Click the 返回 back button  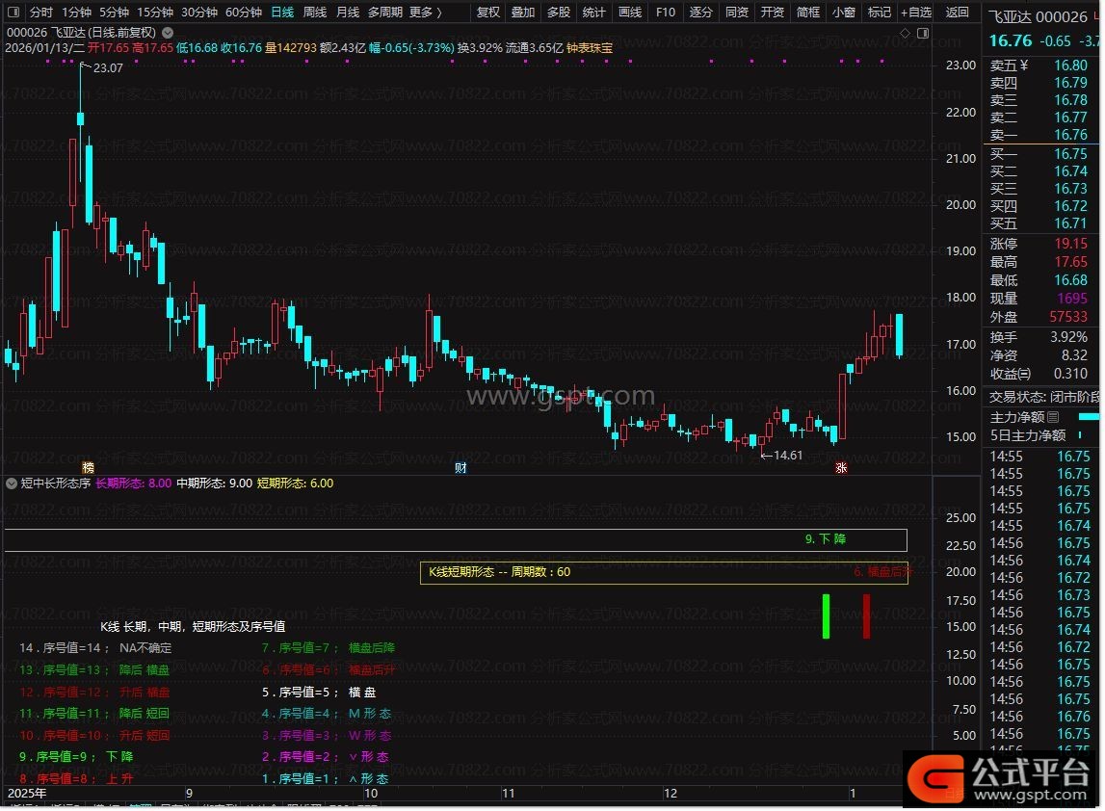(958, 13)
